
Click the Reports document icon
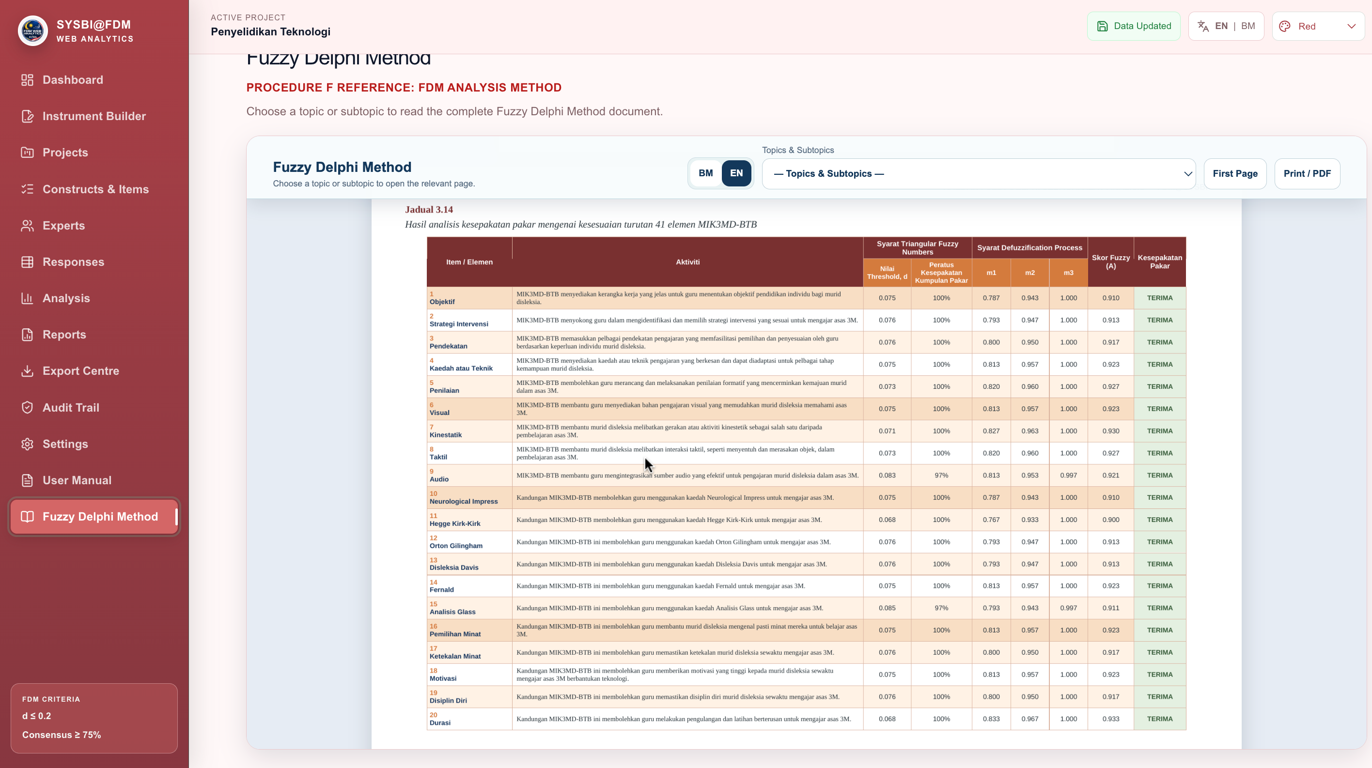click(x=27, y=335)
